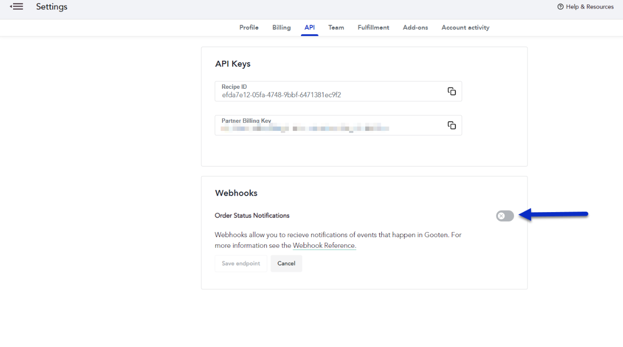Open the Team tab
The width and height of the screenshot is (623, 347).
pyautogui.click(x=336, y=28)
